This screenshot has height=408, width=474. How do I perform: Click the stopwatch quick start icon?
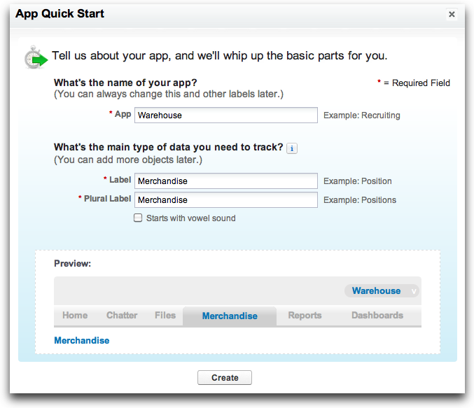coord(36,57)
